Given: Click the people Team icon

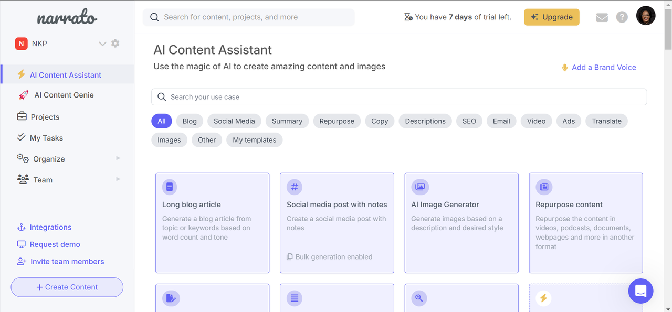Looking at the screenshot, I should click(23, 179).
